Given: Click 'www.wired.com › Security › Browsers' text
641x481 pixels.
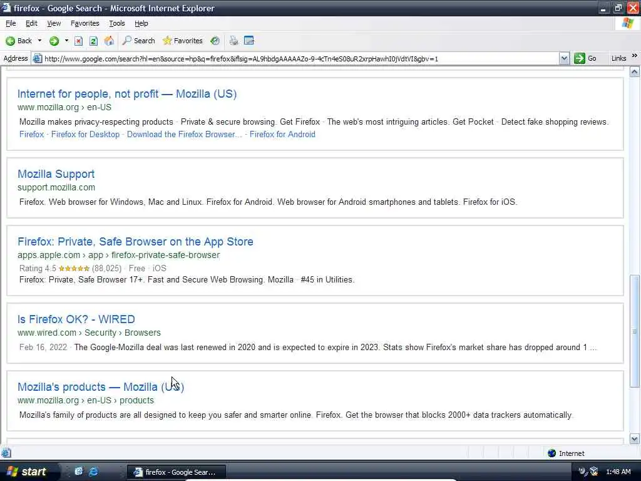Looking at the screenshot, I should [x=89, y=333].
